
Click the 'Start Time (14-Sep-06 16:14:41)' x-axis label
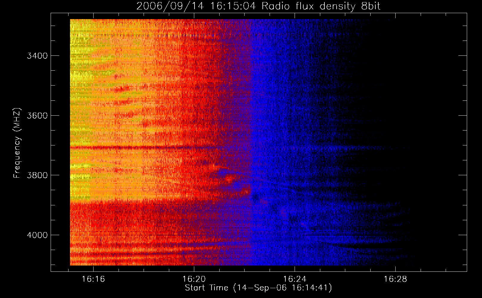coord(258,288)
